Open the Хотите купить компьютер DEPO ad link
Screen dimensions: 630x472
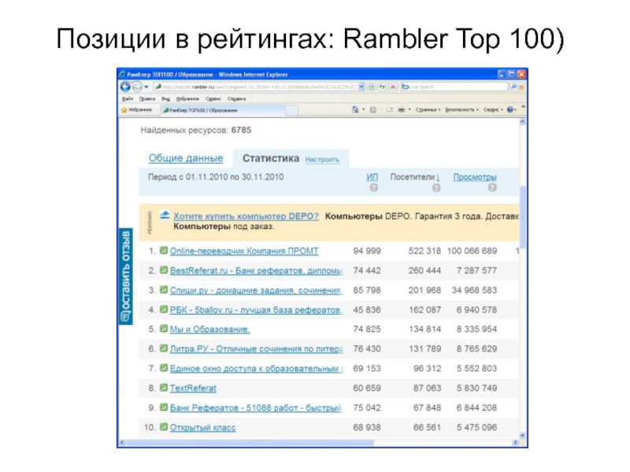coord(246,216)
